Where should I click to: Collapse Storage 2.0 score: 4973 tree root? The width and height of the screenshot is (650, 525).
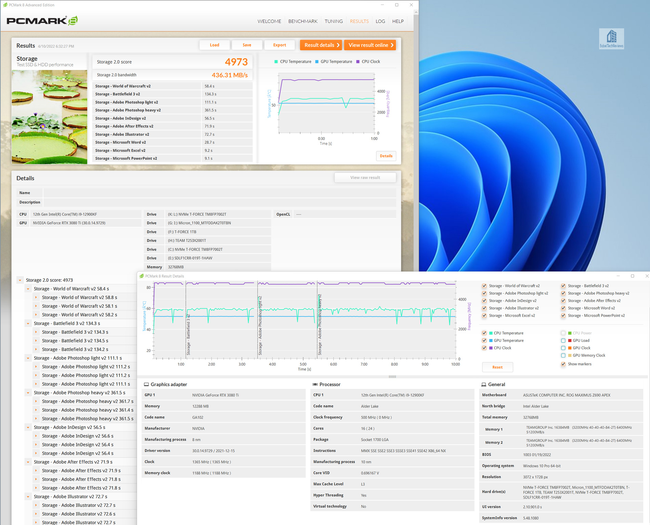pyautogui.click(x=20, y=280)
